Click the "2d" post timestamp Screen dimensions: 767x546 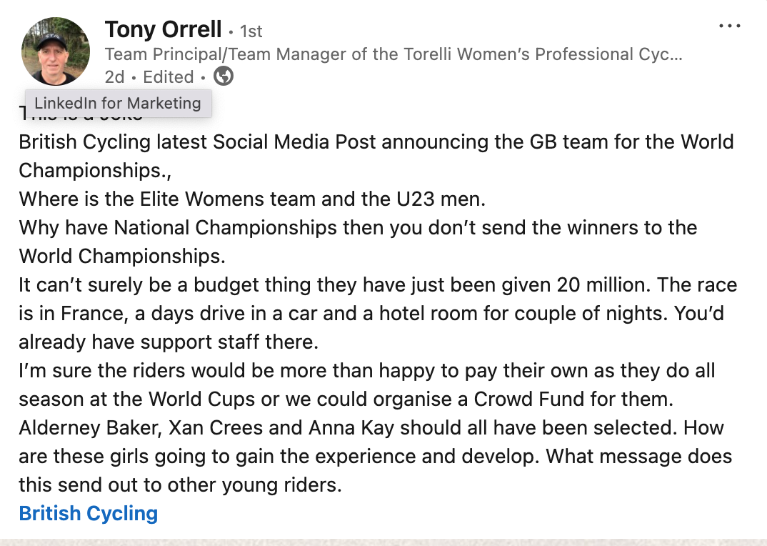pyautogui.click(x=114, y=77)
